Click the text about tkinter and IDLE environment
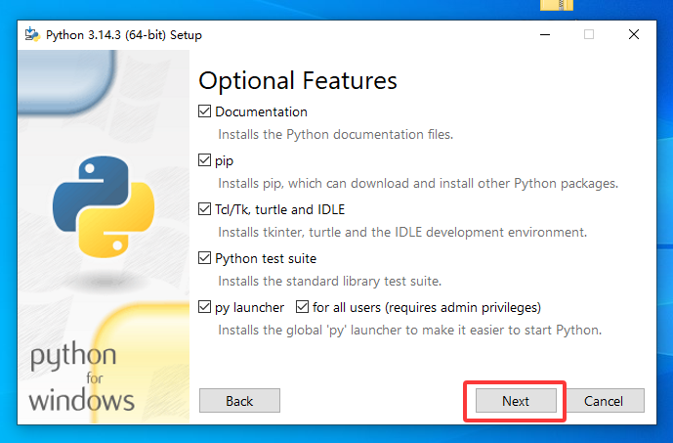Viewport: 673px width, 443px height. tap(402, 233)
